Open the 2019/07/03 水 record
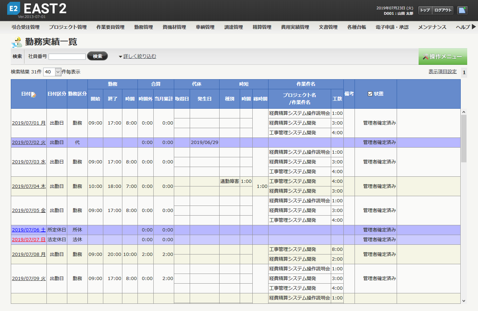This screenshot has height=311, width=478. pyautogui.click(x=29, y=162)
